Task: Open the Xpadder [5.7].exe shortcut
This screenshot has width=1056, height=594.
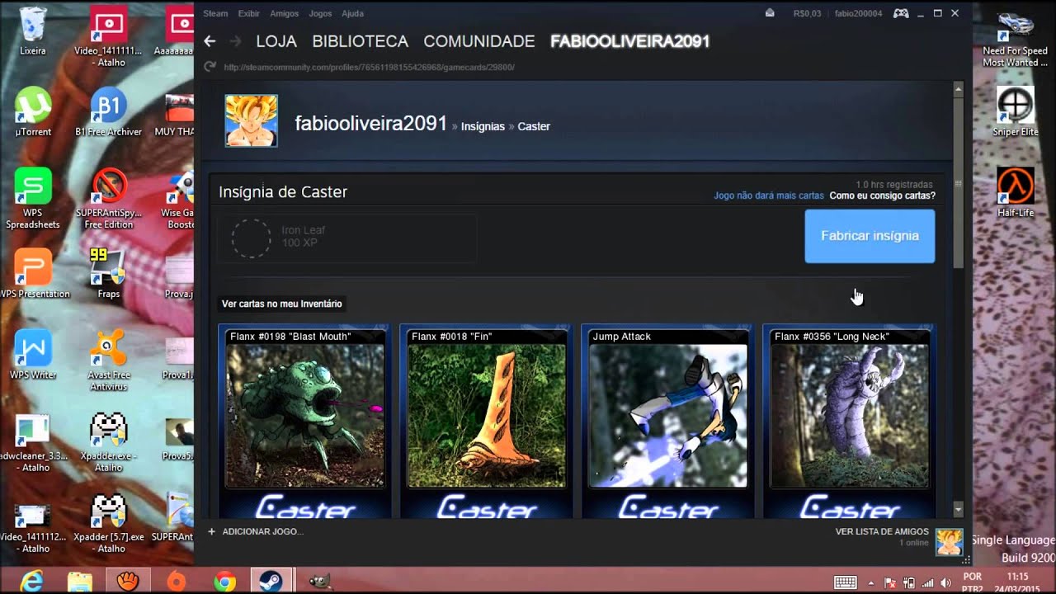Action: [x=108, y=523]
